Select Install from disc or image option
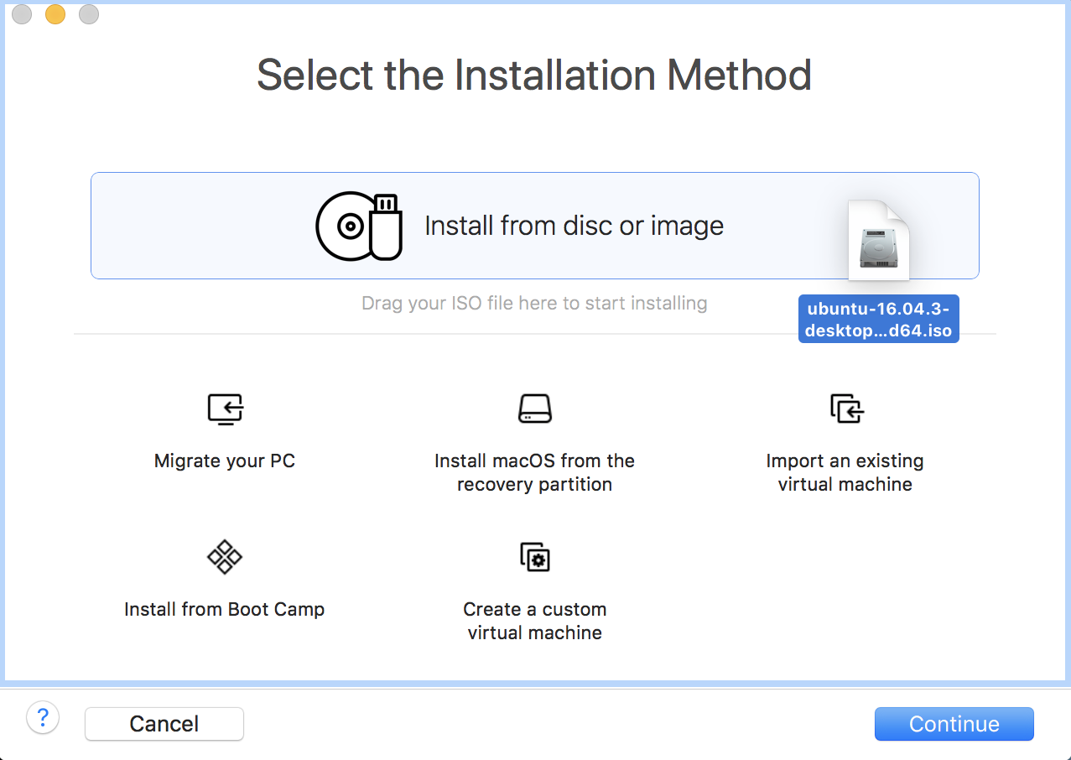The height and width of the screenshot is (760, 1071). (x=534, y=226)
